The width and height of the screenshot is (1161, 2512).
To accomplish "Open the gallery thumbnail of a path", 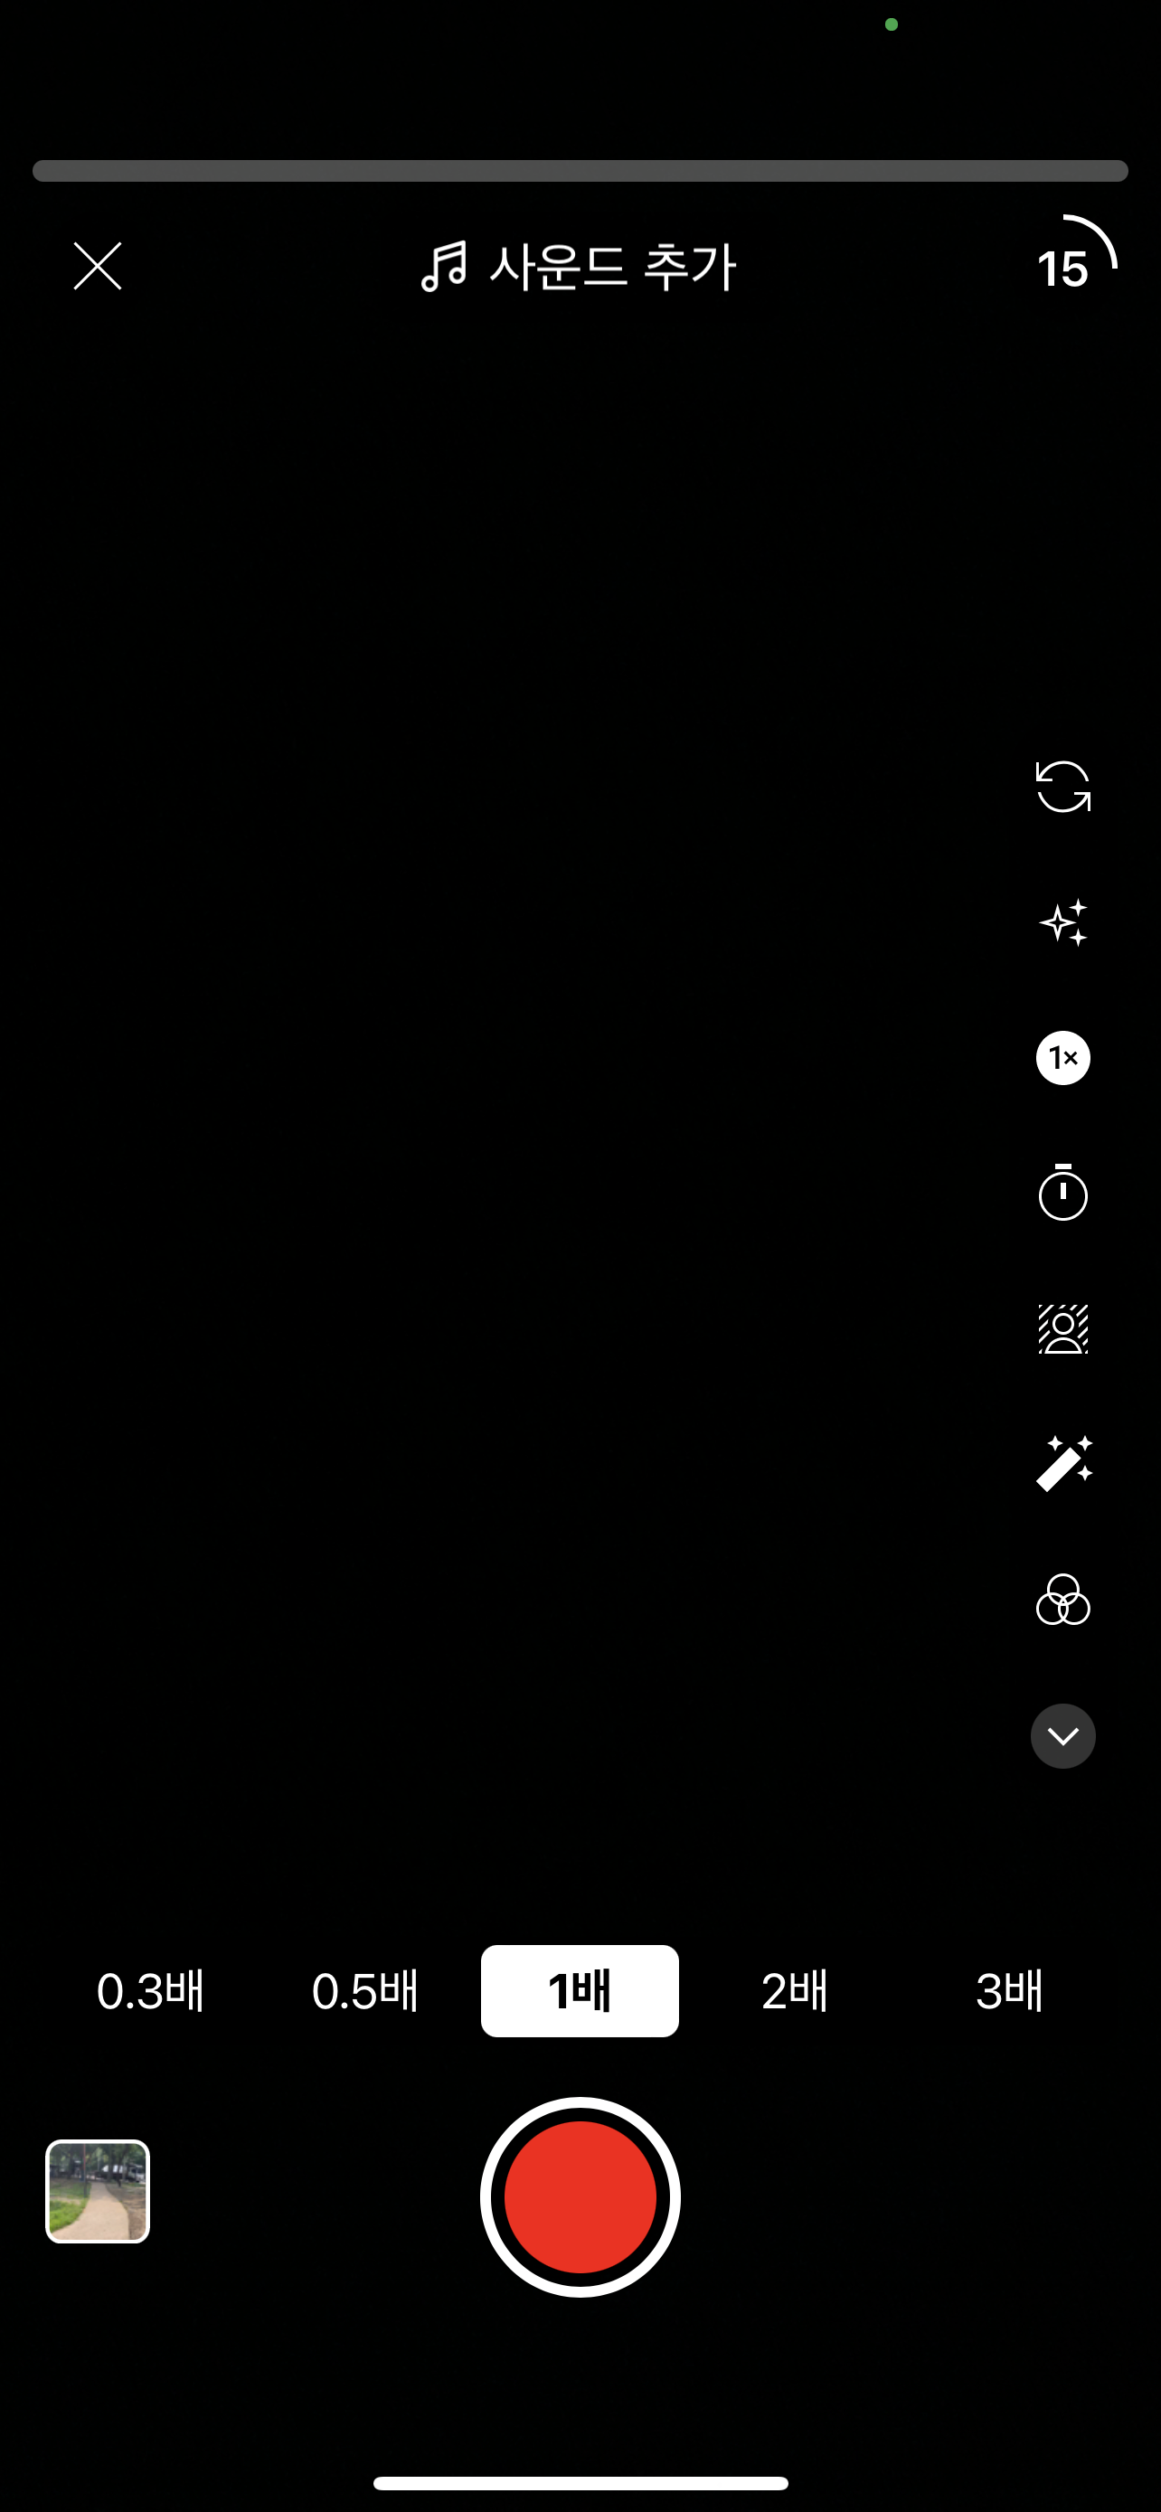I will pos(98,2191).
